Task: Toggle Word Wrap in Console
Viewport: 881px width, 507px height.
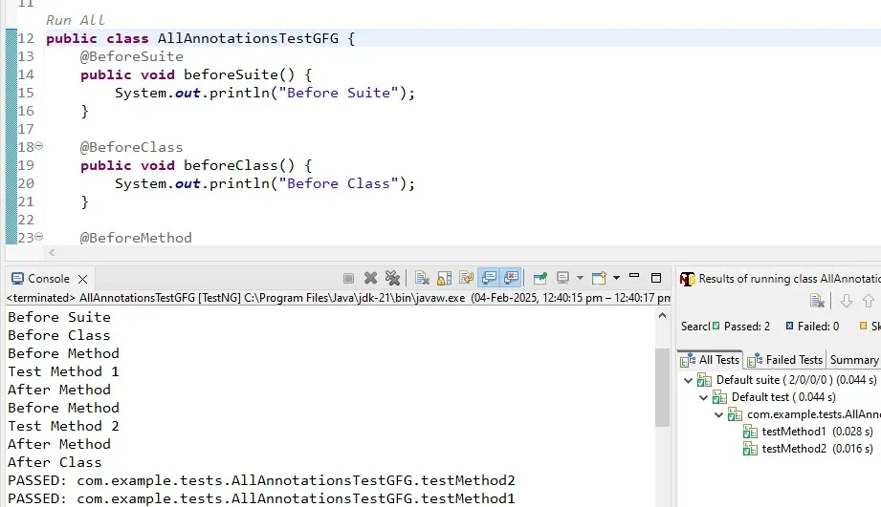Action: coord(467,278)
